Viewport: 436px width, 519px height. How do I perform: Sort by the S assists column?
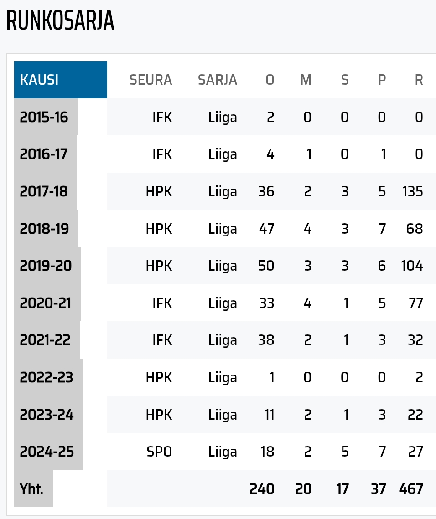[x=345, y=80]
